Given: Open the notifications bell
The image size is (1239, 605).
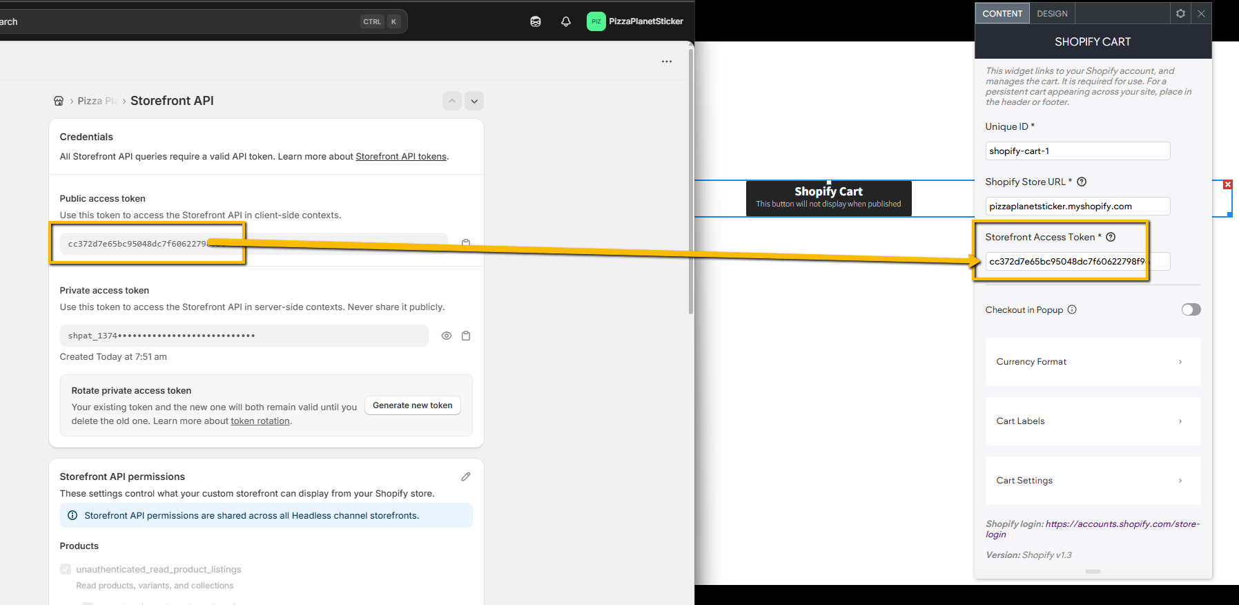Looking at the screenshot, I should pos(566,21).
